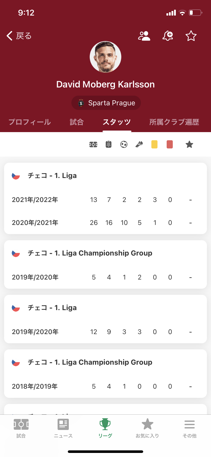Open the Sparta Prague club link

tap(106, 103)
